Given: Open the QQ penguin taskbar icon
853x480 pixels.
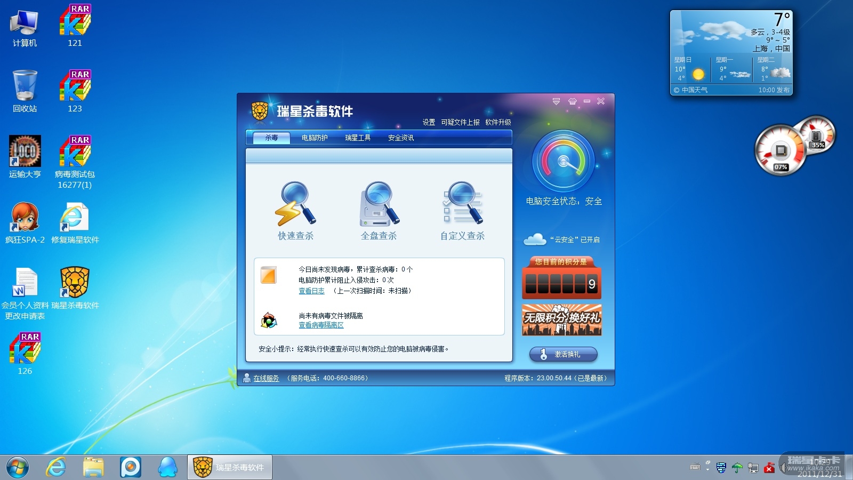Looking at the screenshot, I should [168, 468].
